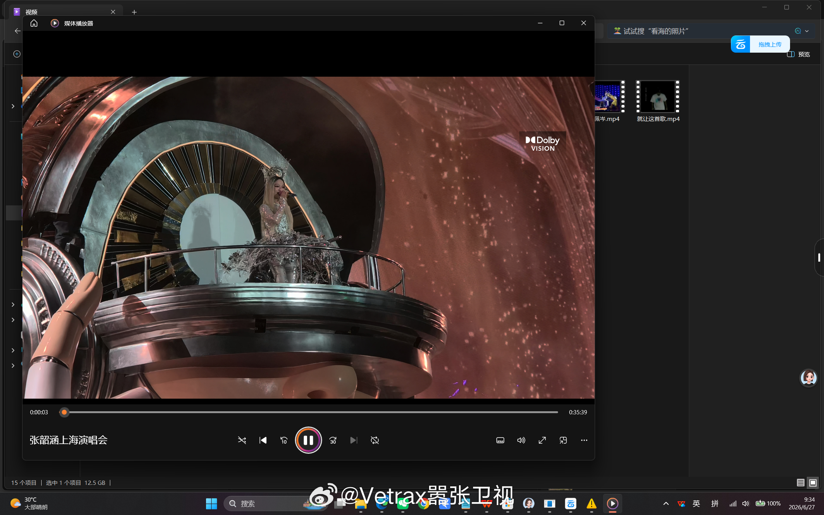The image size is (824, 515).
Task: Toggle shuffle mode
Action: tap(242, 440)
